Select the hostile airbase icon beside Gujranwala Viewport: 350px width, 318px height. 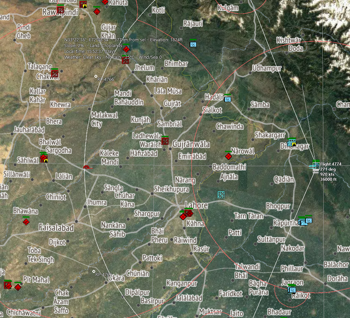pos(165,141)
